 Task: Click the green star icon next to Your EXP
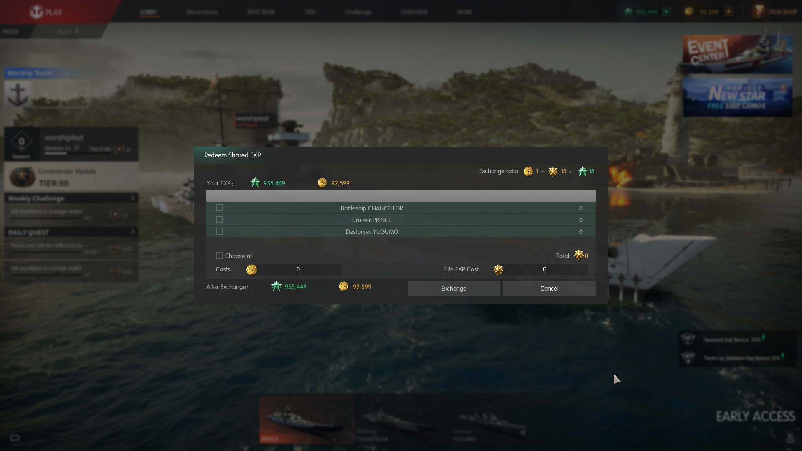255,182
